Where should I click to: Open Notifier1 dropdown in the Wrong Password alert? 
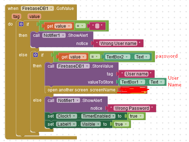click(68, 101)
